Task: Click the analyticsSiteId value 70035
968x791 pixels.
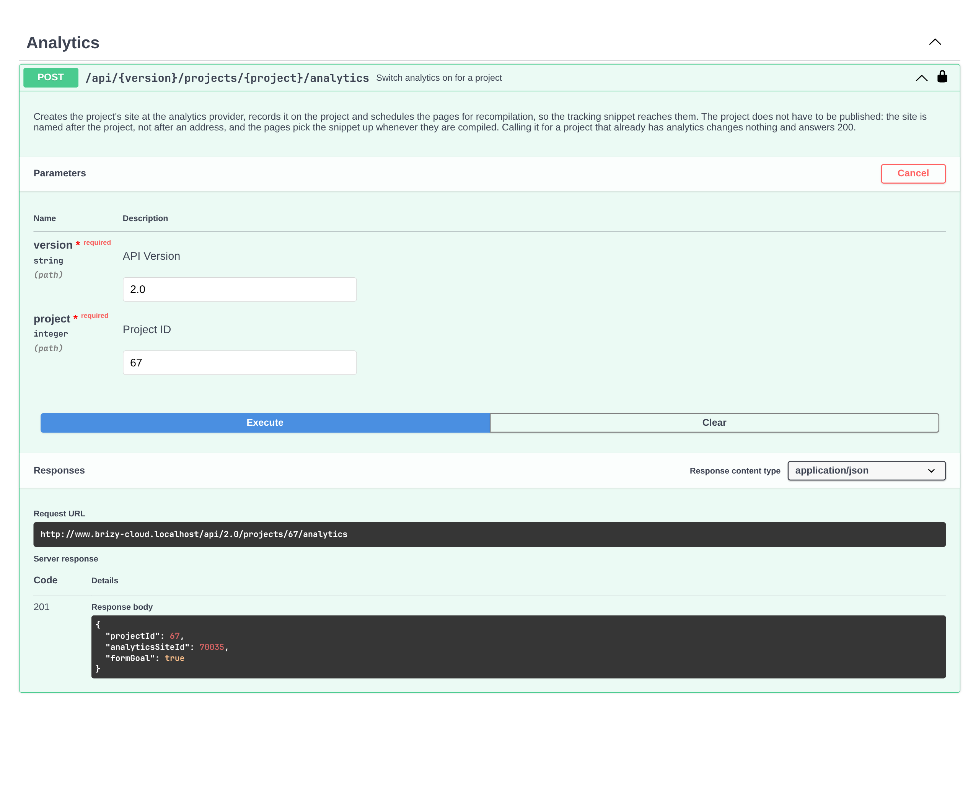Action: pos(212,647)
